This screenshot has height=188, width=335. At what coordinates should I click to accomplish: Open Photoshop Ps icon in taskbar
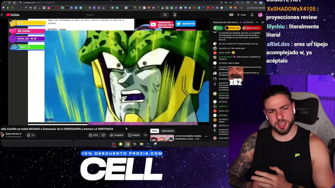(x=148, y=144)
